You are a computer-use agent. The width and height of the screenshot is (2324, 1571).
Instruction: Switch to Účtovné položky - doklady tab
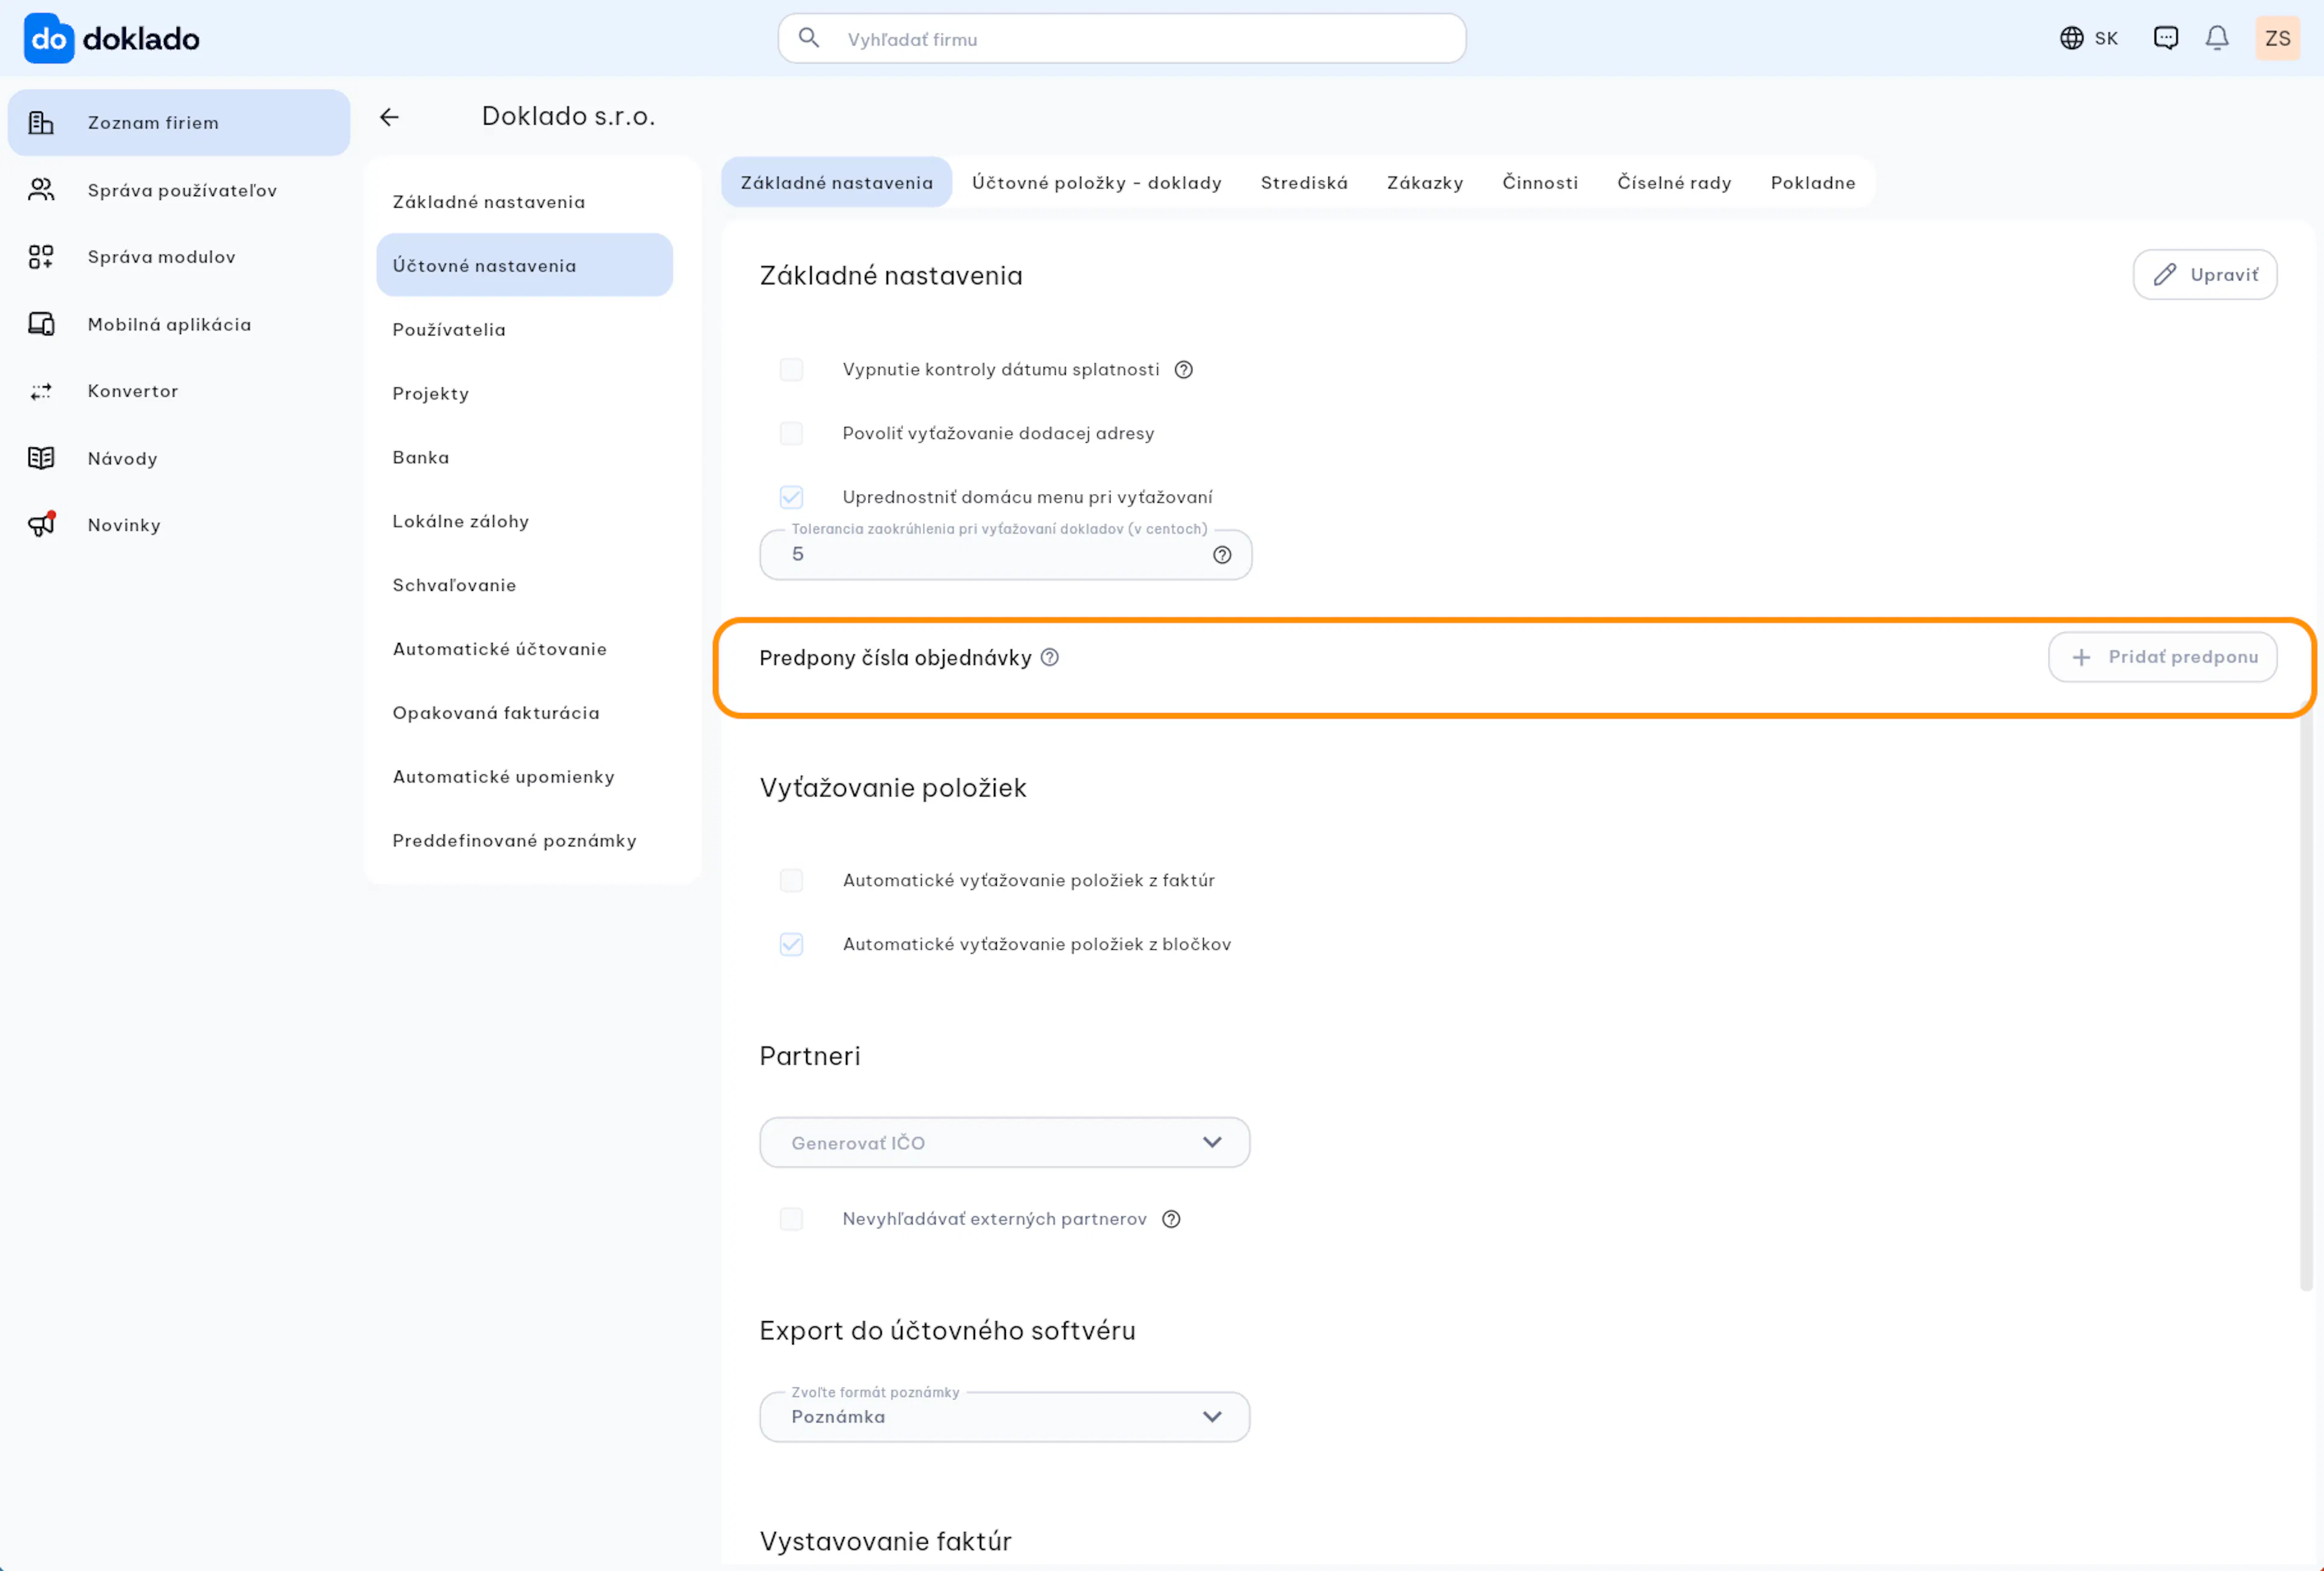pos(1097,182)
